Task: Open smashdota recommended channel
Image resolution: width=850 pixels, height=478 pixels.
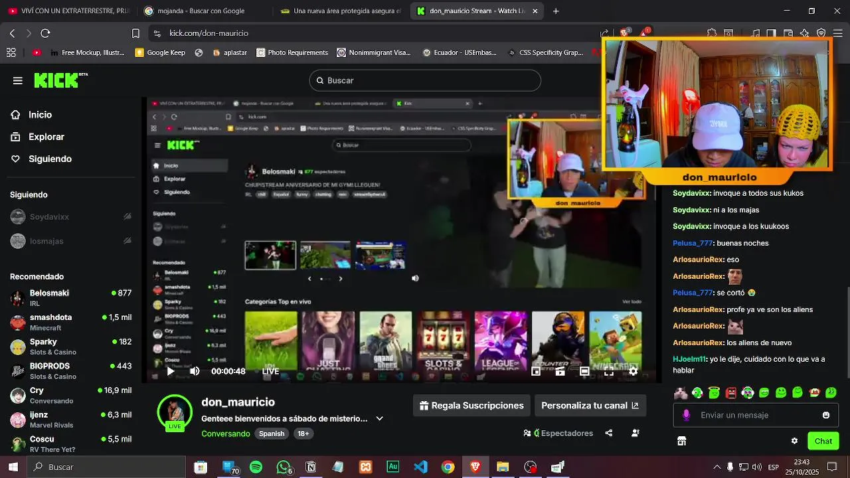Action: [71, 322]
